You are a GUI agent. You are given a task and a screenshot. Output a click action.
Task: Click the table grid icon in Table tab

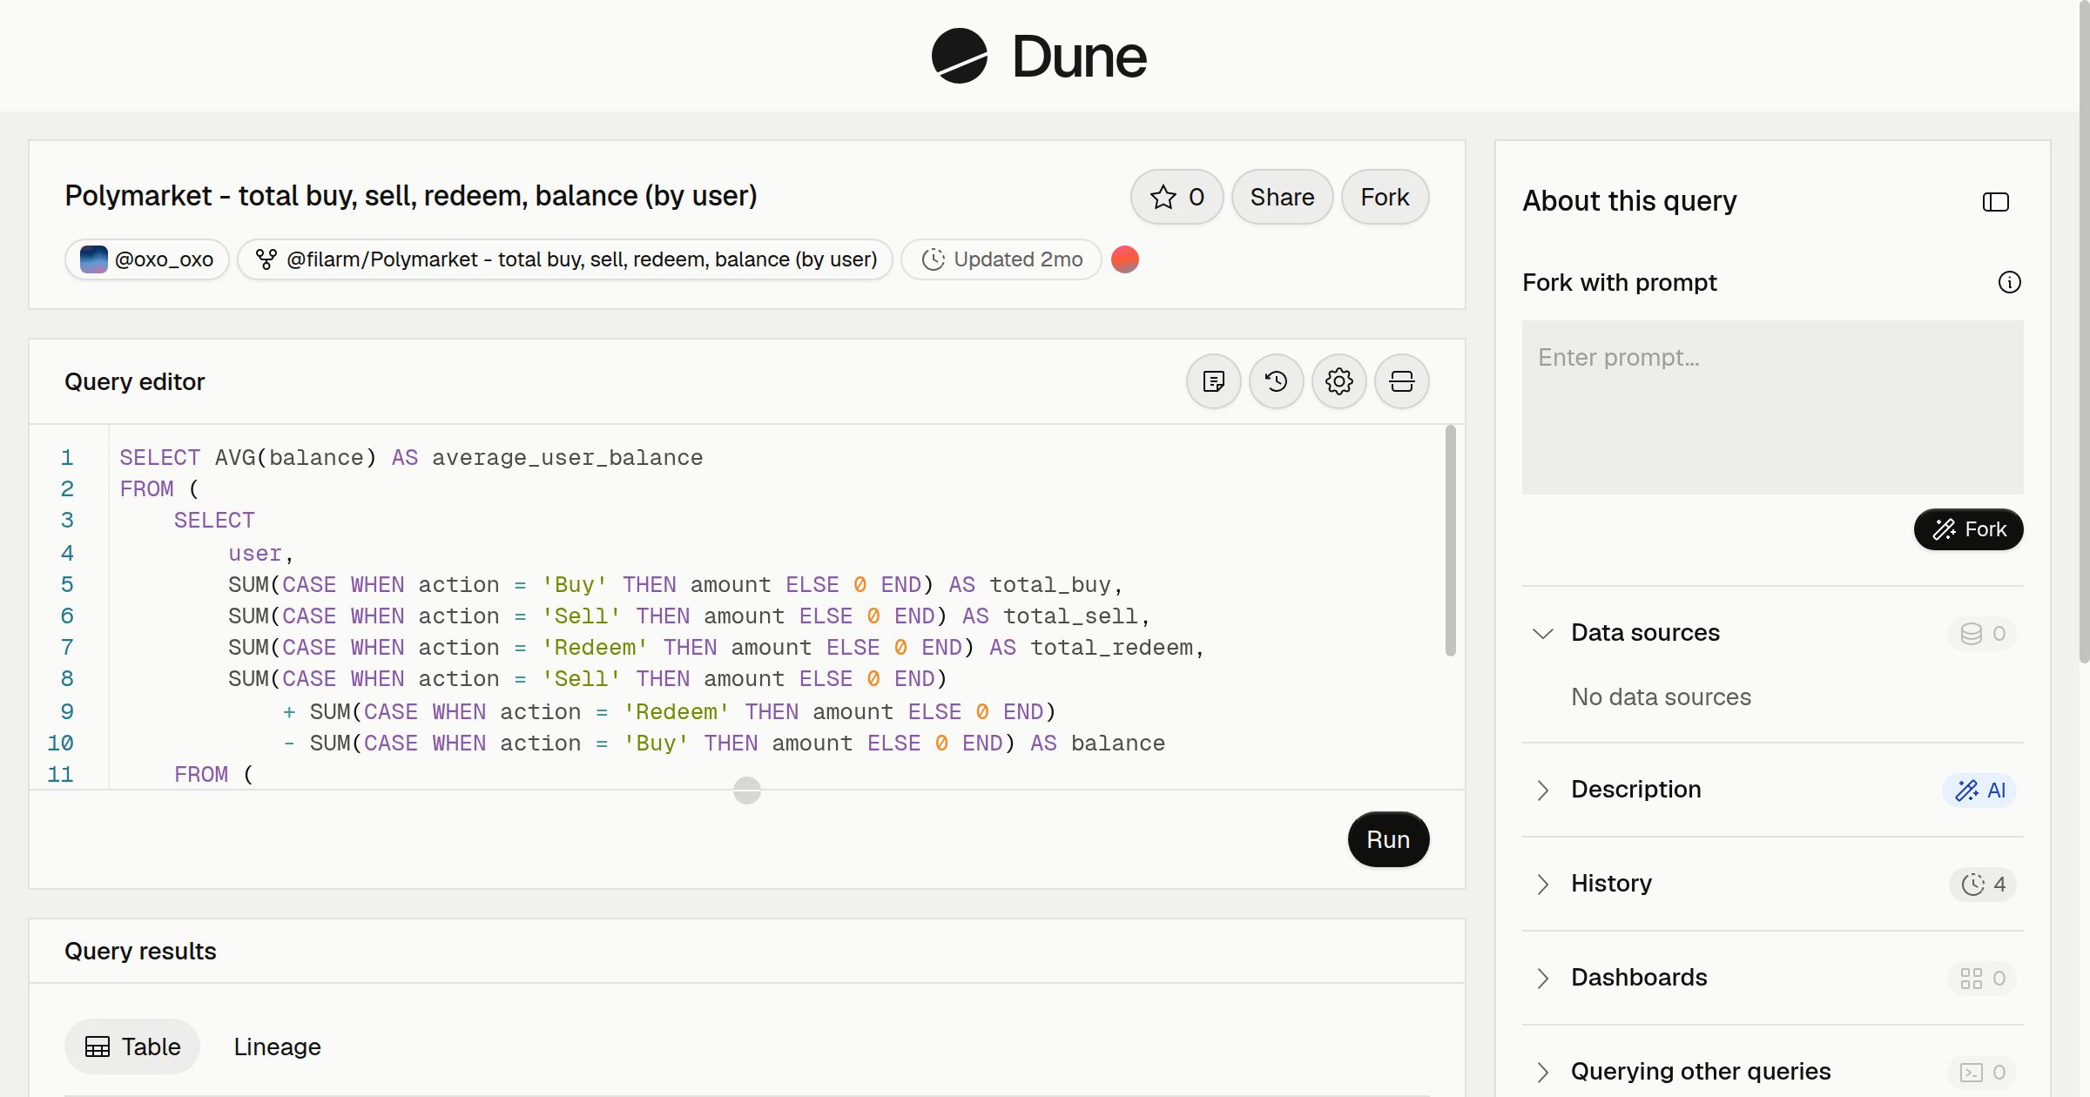point(98,1047)
